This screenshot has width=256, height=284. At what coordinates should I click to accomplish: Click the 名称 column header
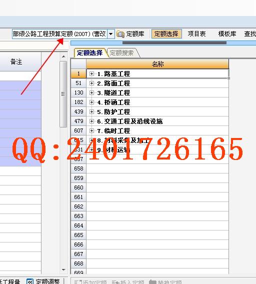(157, 64)
